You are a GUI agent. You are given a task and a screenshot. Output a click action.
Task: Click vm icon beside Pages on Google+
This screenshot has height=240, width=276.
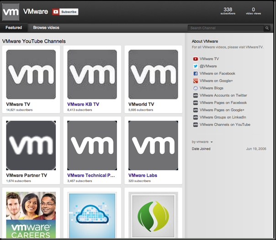196,110
